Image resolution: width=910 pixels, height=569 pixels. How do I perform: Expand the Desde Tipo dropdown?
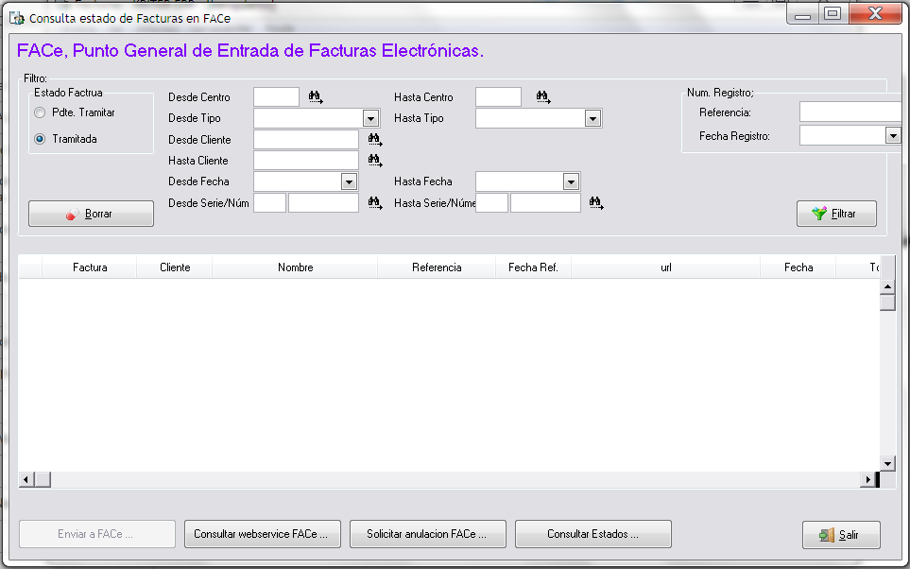click(x=370, y=118)
